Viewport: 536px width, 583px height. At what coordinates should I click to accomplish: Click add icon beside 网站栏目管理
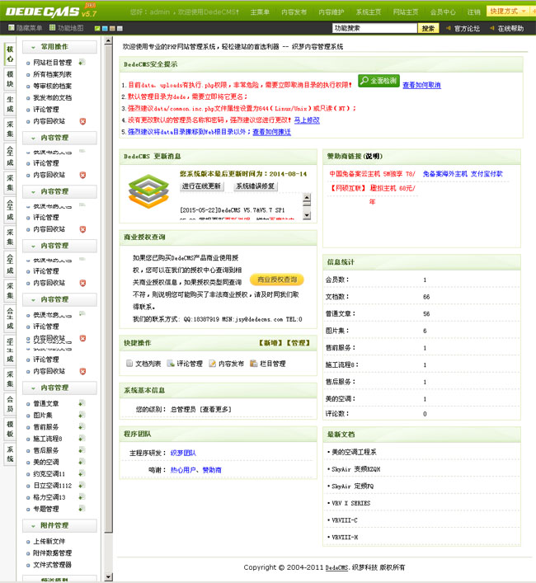point(82,63)
